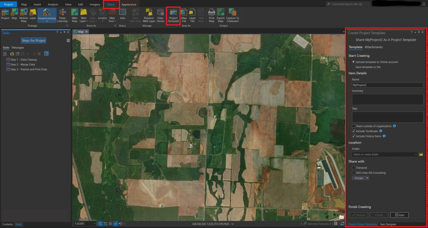This screenshot has height=228, width=428.
Task: Click the Steps for Project button
Action: pyautogui.click(x=34, y=41)
